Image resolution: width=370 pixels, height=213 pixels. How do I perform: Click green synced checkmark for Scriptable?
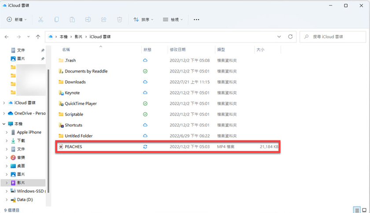[x=145, y=114]
